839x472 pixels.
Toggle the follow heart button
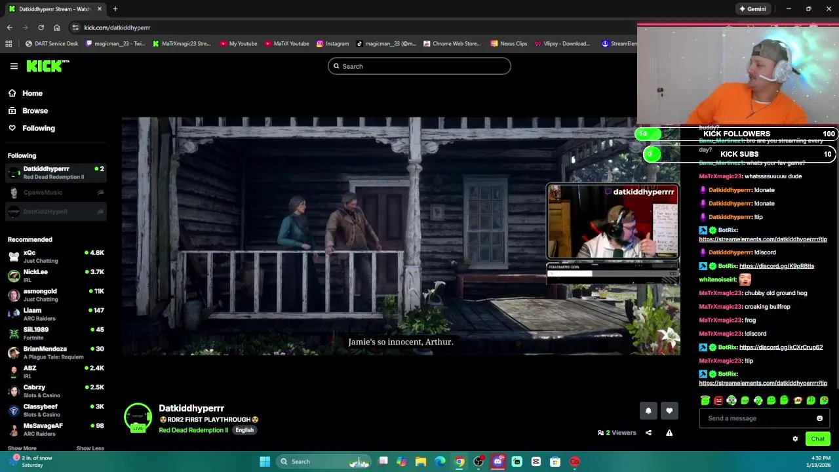click(x=669, y=411)
